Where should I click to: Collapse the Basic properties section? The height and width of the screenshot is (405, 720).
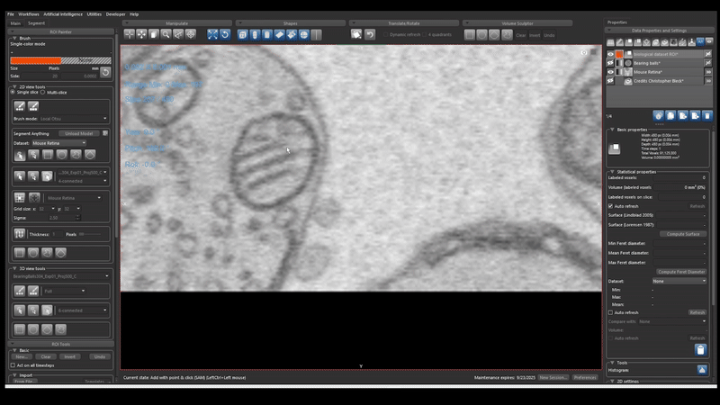[x=612, y=130]
